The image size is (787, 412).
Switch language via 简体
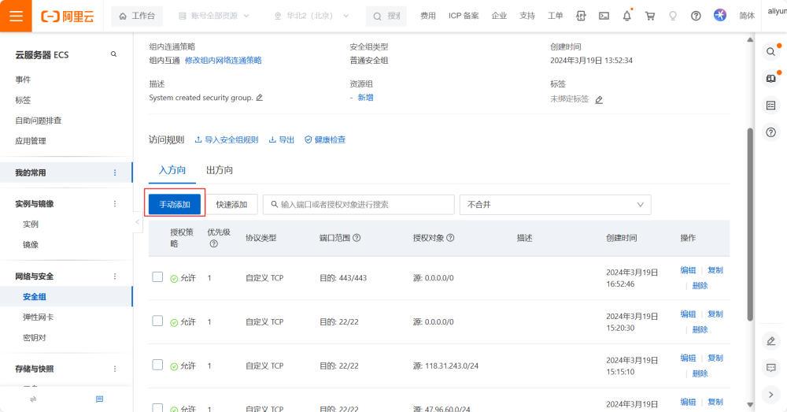coord(747,16)
